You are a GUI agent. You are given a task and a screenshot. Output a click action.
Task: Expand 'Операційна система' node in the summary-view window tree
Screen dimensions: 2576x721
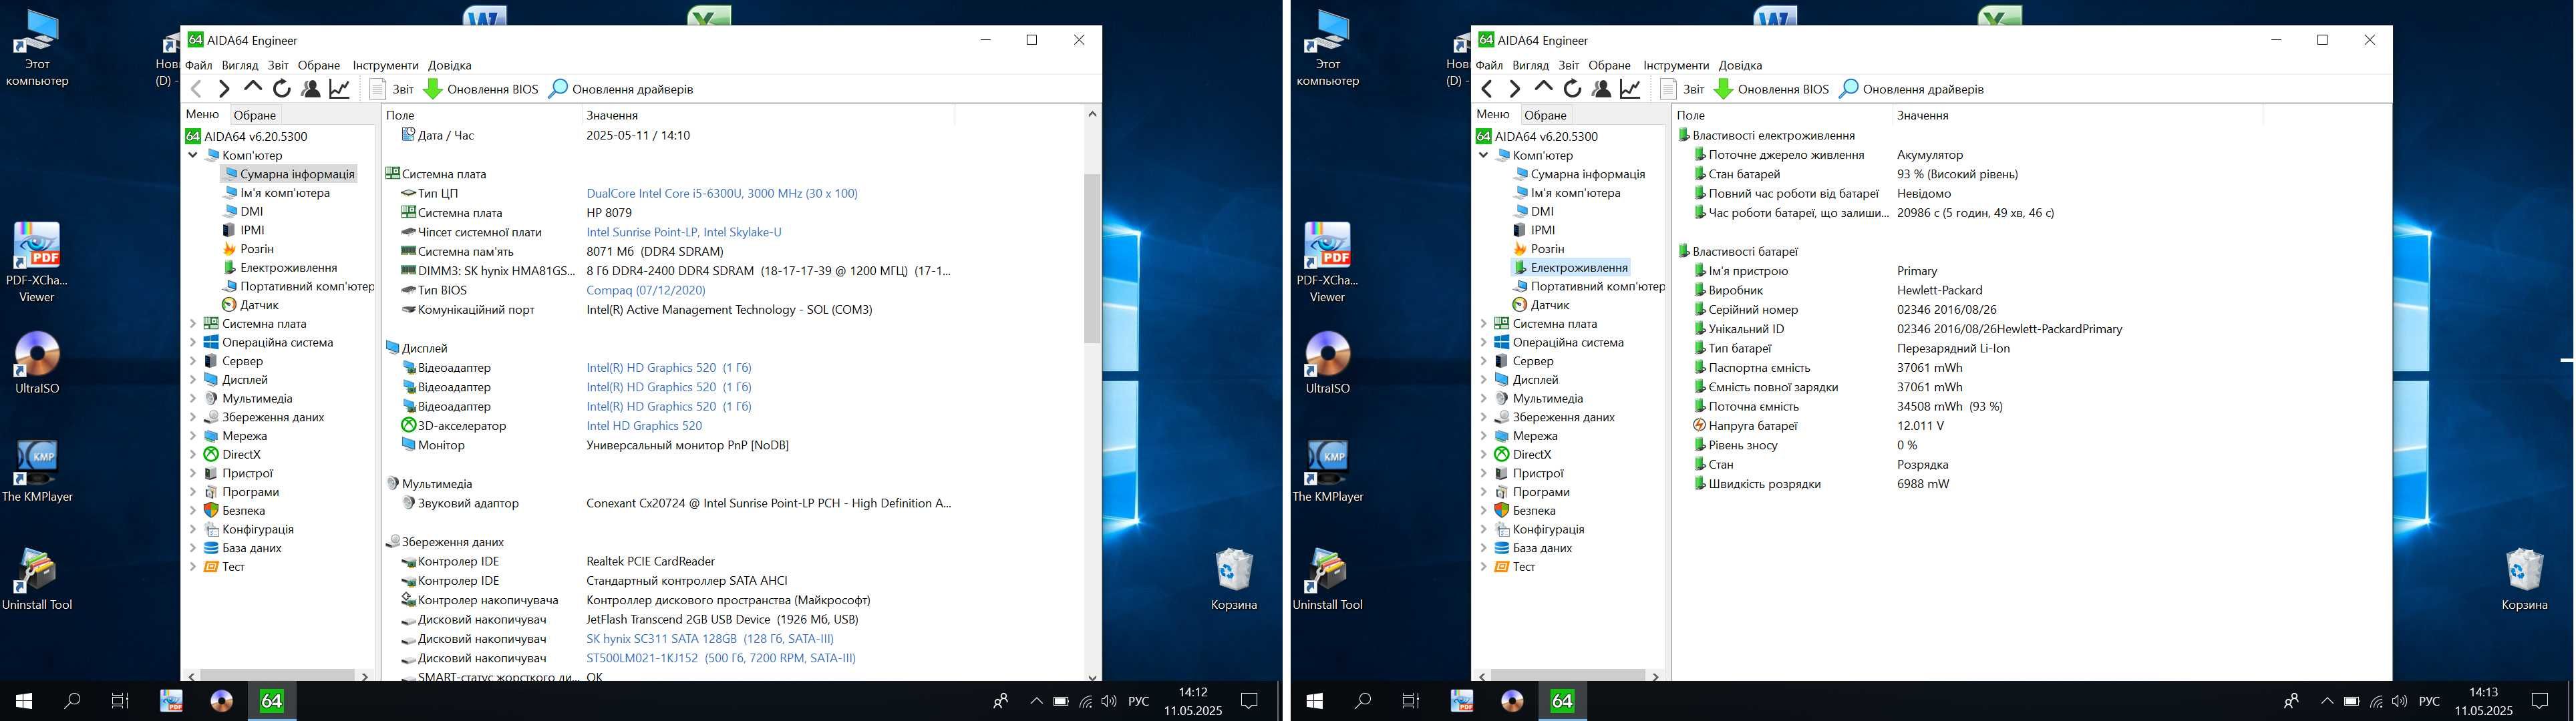[x=193, y=342]
